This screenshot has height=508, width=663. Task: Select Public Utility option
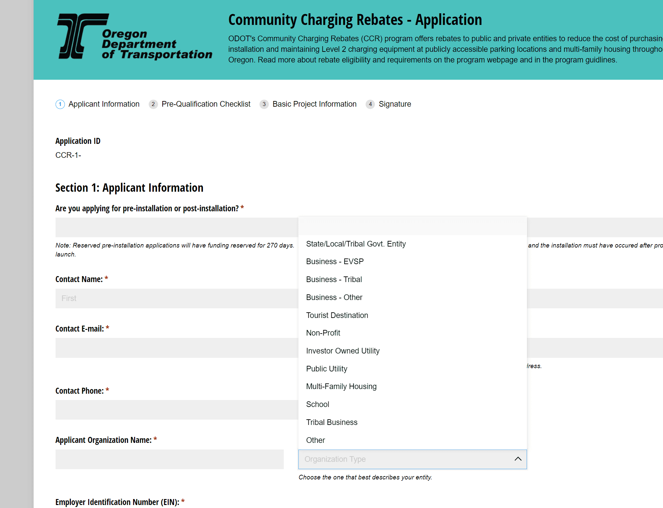(x=413, y=369)
